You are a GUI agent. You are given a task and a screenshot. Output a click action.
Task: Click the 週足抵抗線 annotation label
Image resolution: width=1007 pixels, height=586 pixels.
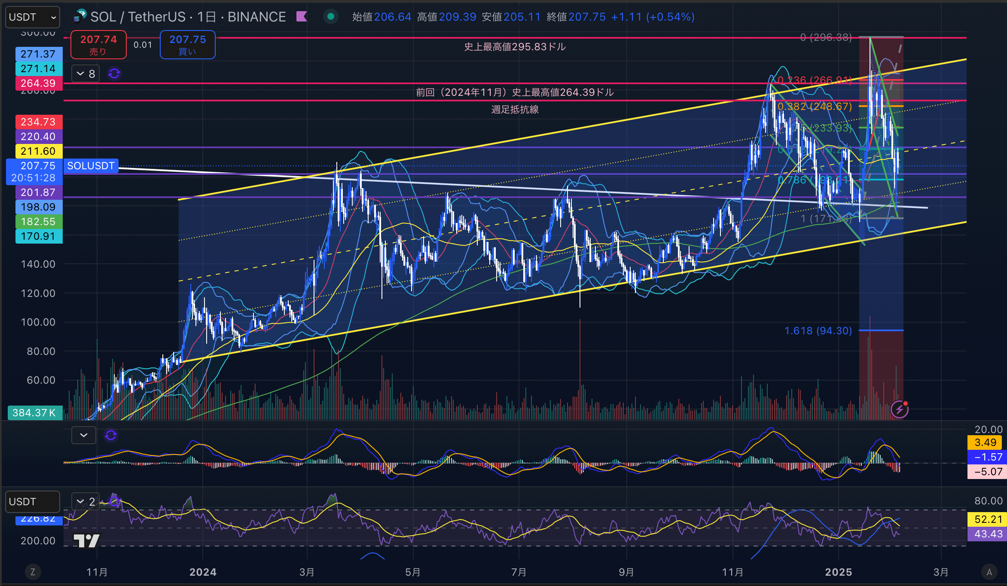[x=515, y=110]
